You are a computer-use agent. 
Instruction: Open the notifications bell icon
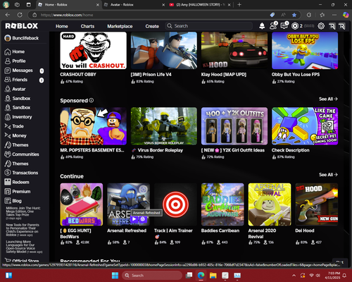pyautogui.click(x=262, y=26)
